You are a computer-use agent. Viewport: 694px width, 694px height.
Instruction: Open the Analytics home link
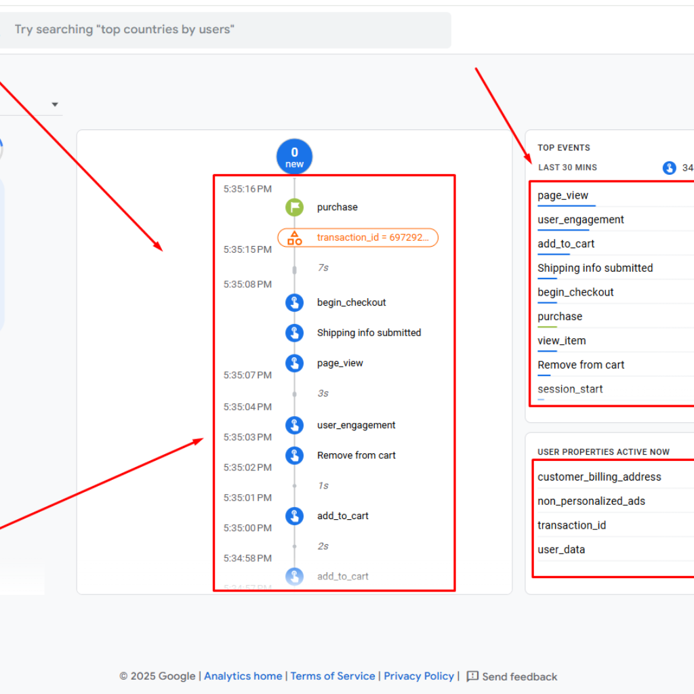tap(243, 676)
